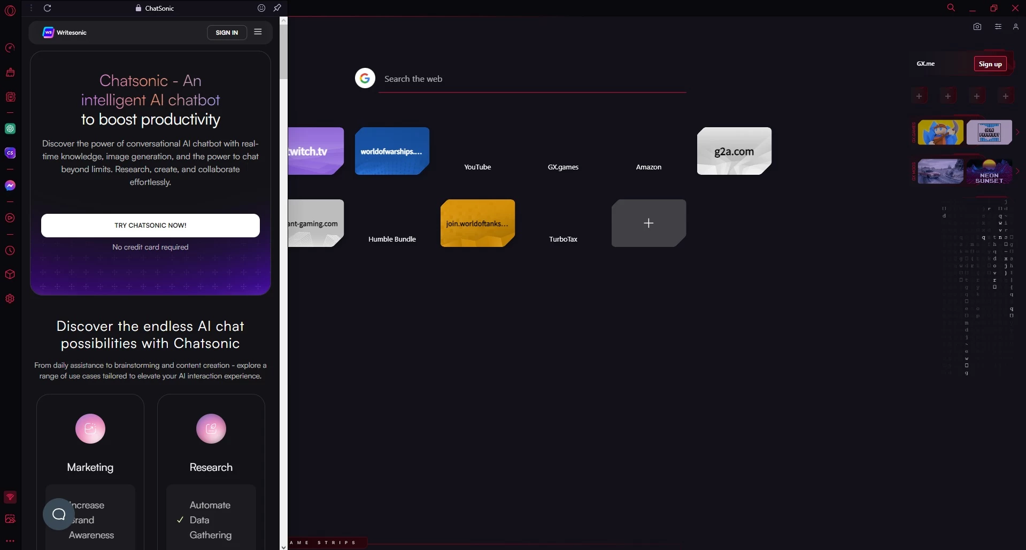The image size is (1026, 550).
Task: Open the Writesonic hamburger menu
Action: [258, 32]
